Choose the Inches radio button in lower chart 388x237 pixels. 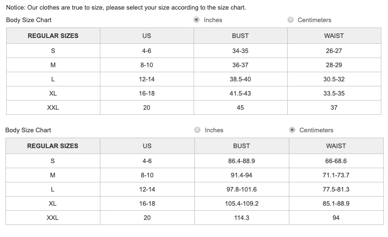tap(197, 130)
